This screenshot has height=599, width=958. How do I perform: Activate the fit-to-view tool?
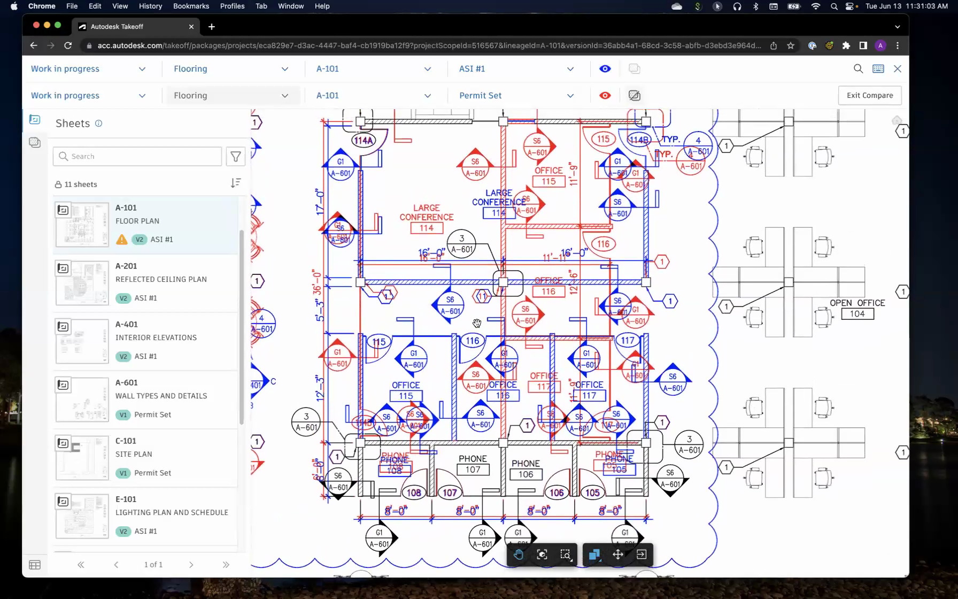[x=542, y=555]
